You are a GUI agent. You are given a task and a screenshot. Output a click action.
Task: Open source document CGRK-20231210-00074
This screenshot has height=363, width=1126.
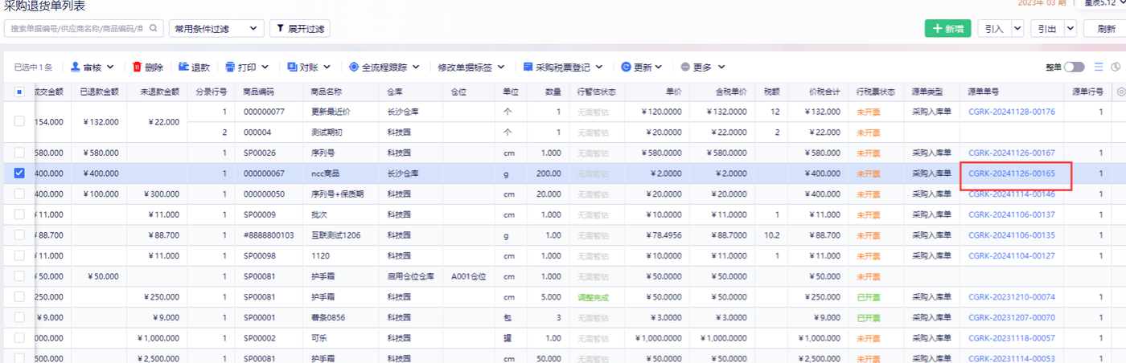tap(1011, 297)
